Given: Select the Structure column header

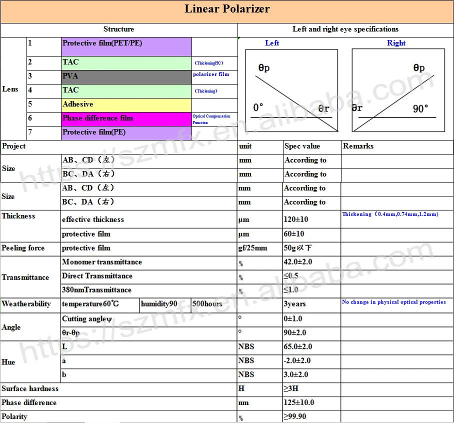Looking at the screenshot, I should coord(119,29).
